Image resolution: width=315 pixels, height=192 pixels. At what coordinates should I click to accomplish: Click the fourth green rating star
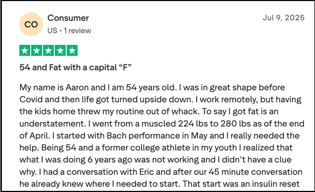(x=60, y=51)
